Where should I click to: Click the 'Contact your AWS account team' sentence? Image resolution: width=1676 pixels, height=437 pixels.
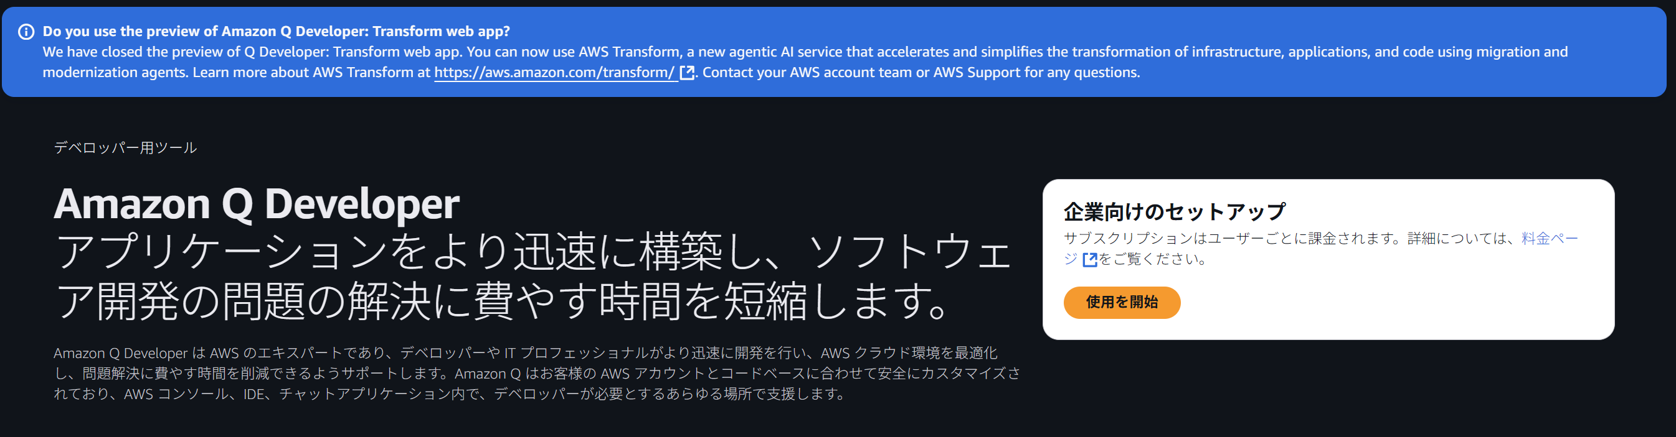921,73
